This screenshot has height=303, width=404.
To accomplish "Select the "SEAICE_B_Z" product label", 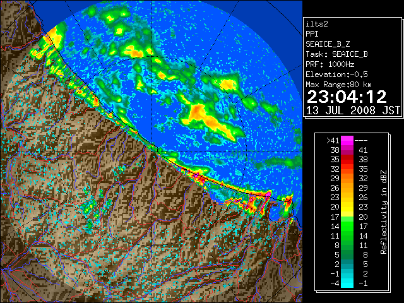I will (328, 44).
